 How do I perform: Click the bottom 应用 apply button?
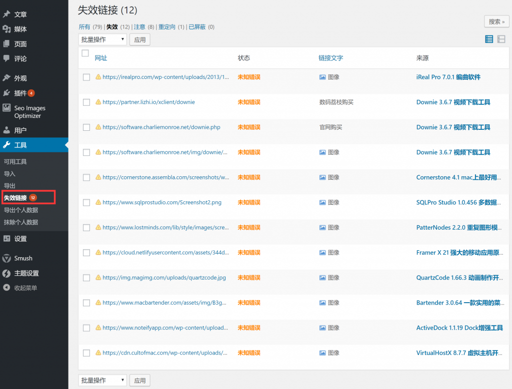(140, 380)
